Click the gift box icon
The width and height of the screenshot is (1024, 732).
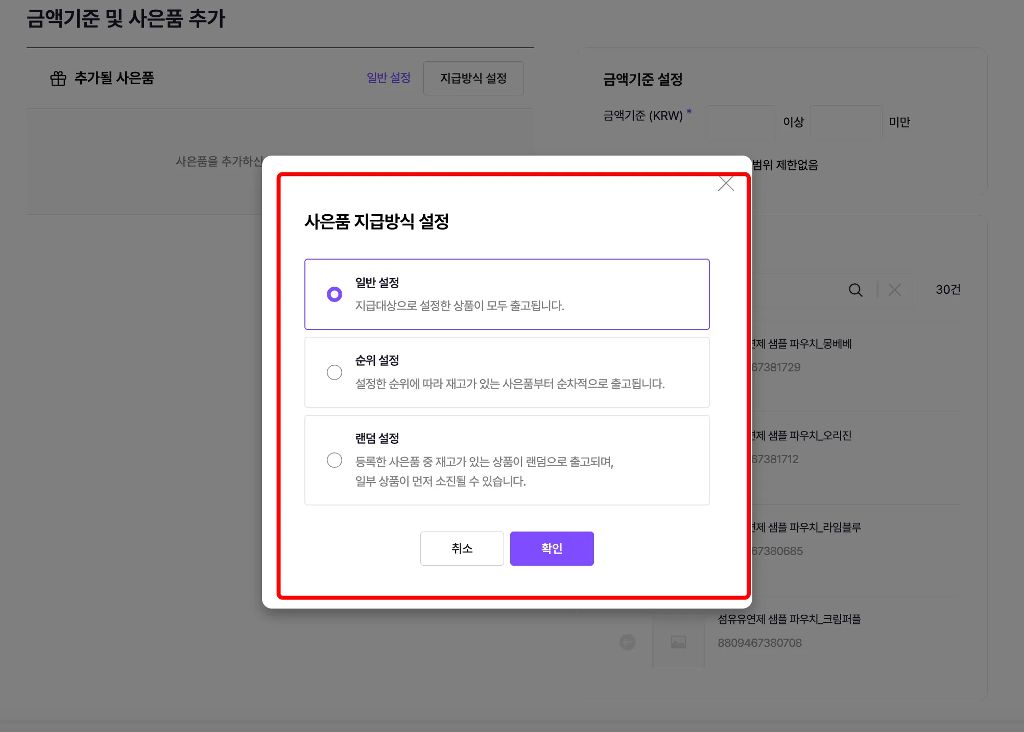[58, 79]
